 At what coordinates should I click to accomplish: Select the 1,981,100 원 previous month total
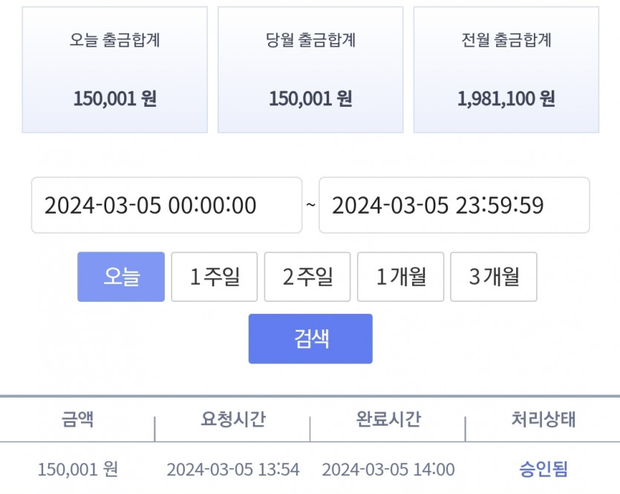(506, 99)
